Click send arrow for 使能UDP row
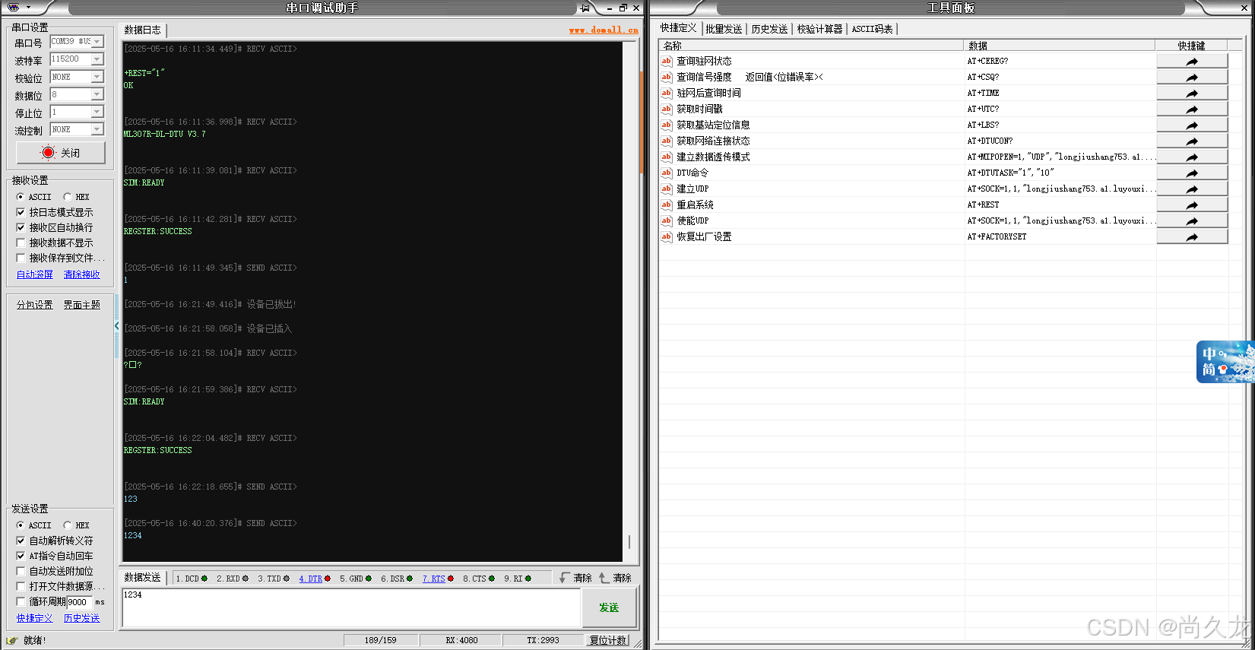The image size is (1255, 650). click(x=1192, y=220)
